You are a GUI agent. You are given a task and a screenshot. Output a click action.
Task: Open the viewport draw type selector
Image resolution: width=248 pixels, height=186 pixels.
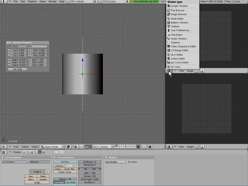69,147
